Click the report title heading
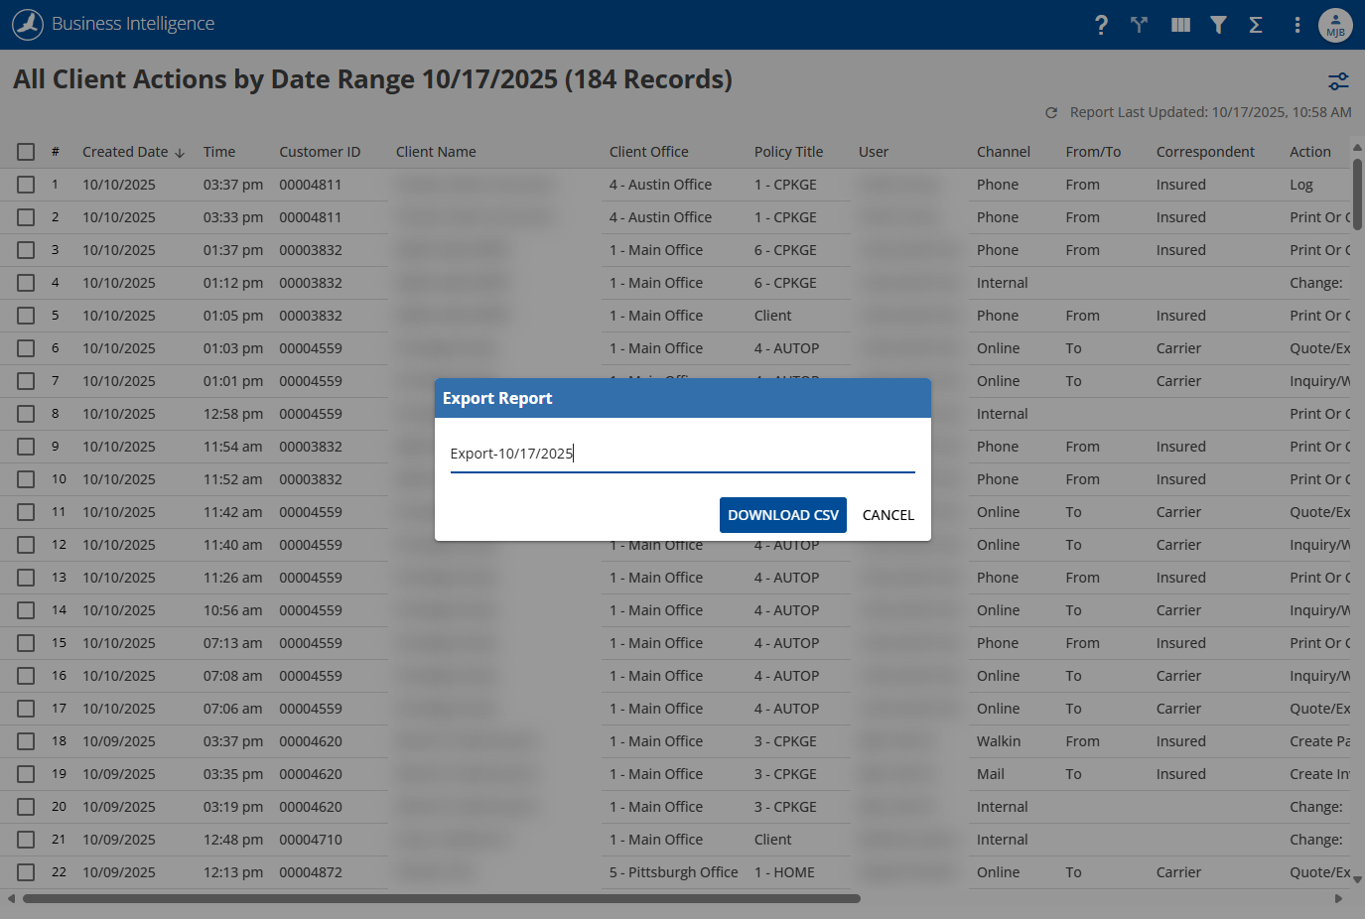The width and height of the screenshot is (1365, 919). [372, 79]
